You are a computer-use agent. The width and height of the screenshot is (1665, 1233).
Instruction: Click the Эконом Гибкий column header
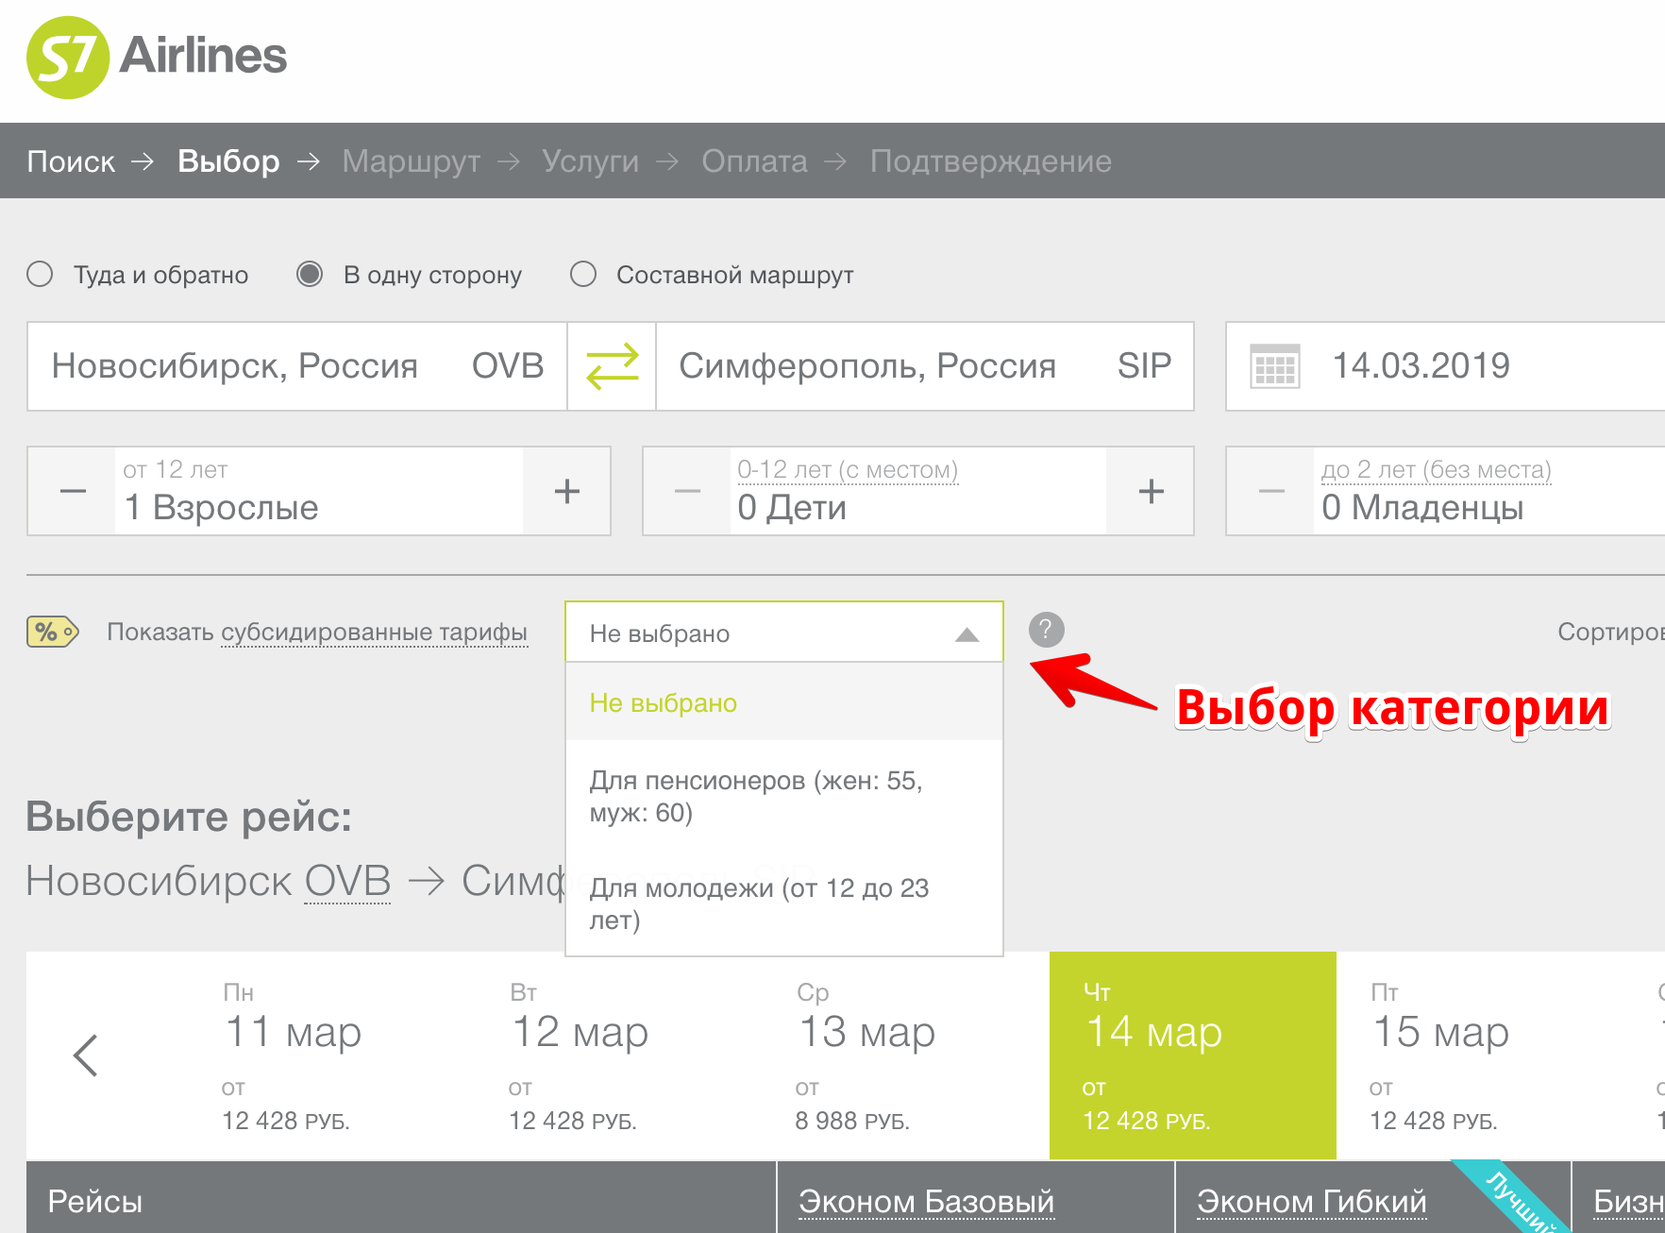click(x=1311, y=1201)
